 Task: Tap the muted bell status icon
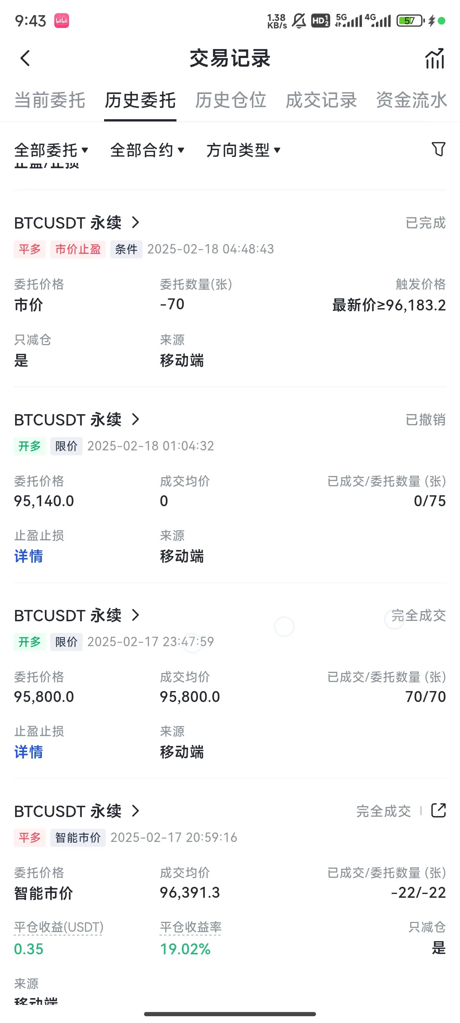(299, 21)
